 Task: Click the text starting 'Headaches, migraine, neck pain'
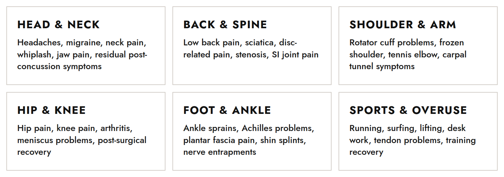click(82, 54)
